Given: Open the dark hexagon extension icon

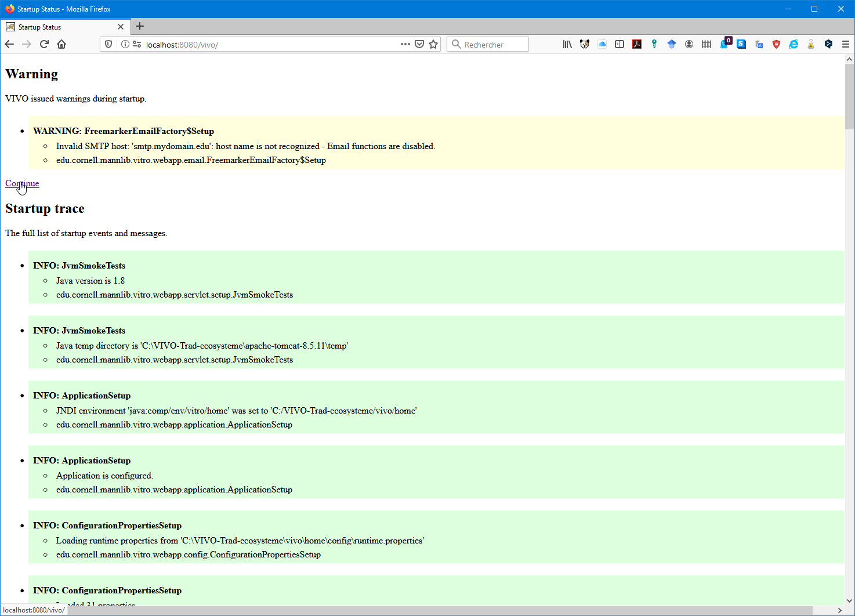Looking at the screenshot, I should [828, 44].
